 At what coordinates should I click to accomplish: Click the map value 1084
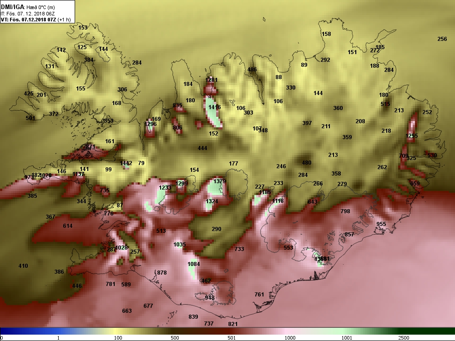[193, 264]
